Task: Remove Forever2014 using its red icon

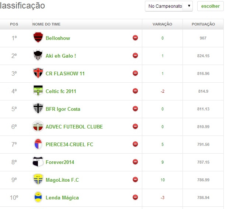Action: (135, 162)
